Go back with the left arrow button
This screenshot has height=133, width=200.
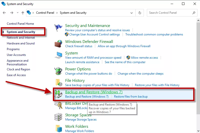[x=4, y=13]
